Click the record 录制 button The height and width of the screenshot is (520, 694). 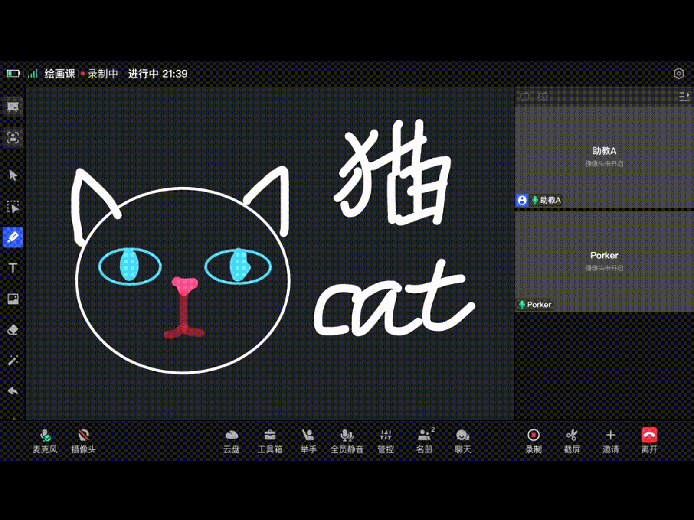(x=534, y=441)
